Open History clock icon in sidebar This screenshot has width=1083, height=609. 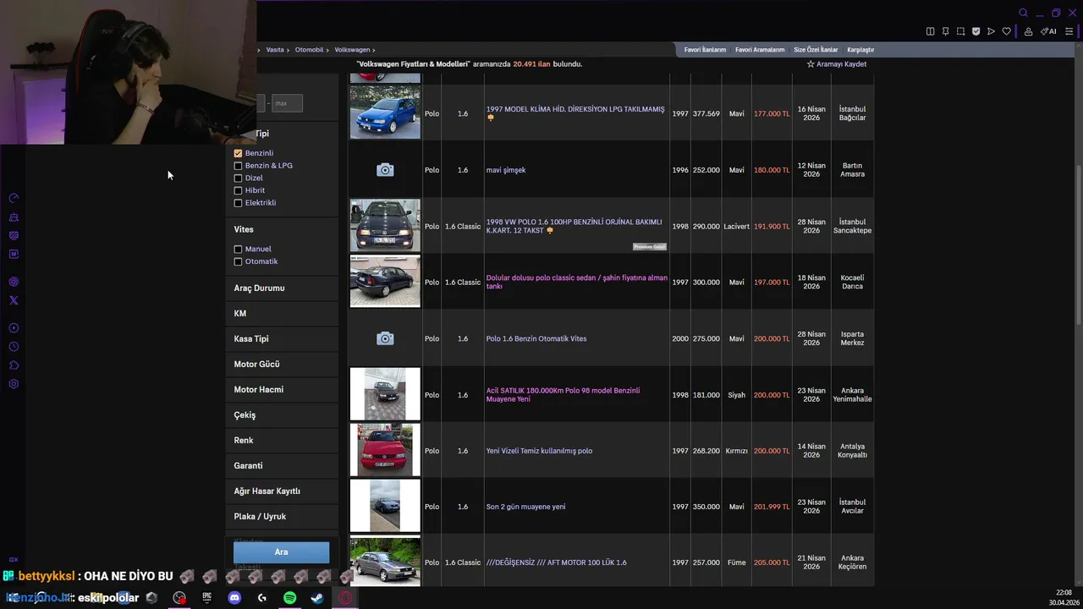(x=14, y=347)
